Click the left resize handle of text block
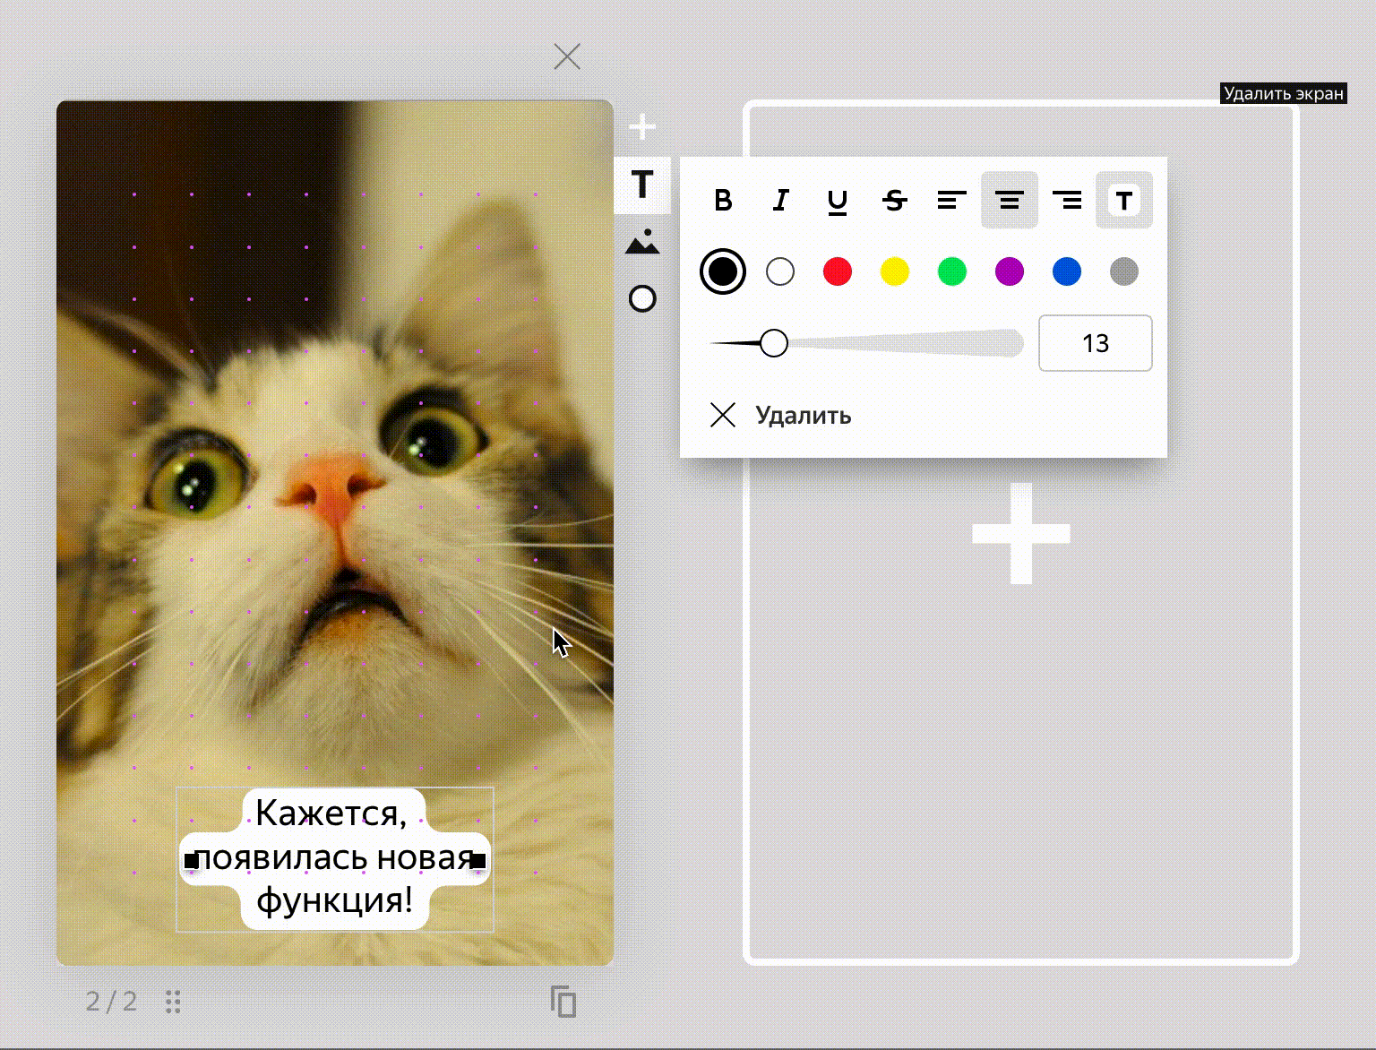Screen dimensions: 1376x1050 click(191, 861)
